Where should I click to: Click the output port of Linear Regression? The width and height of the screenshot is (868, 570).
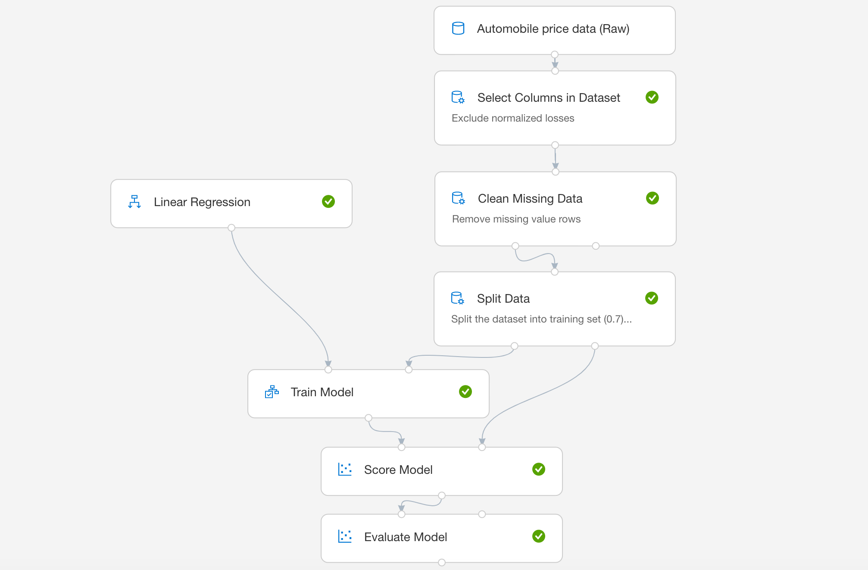(x=231, y=228)
